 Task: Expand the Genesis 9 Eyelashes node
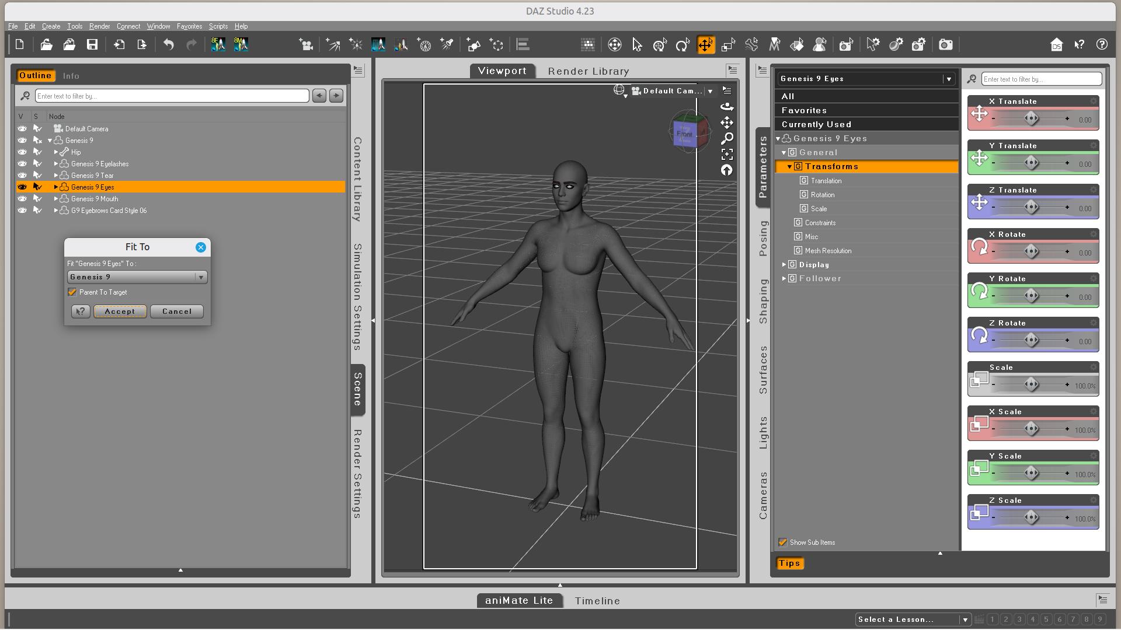click(56, 164)
